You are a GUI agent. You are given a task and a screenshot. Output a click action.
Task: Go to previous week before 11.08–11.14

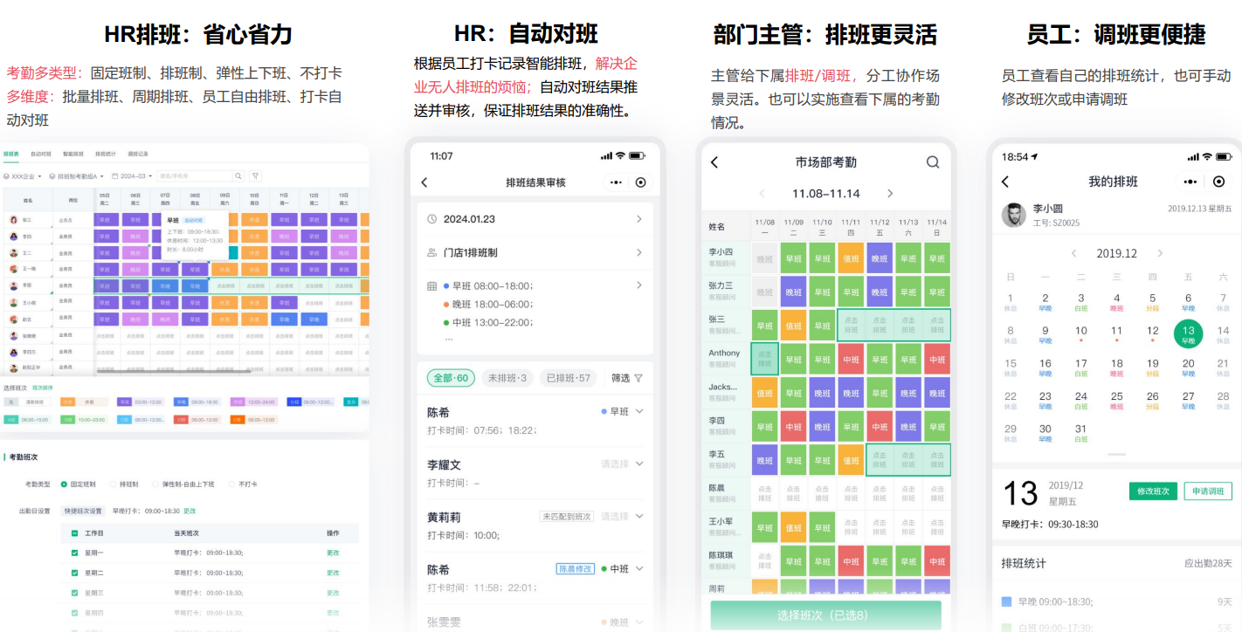click(761, 194)
